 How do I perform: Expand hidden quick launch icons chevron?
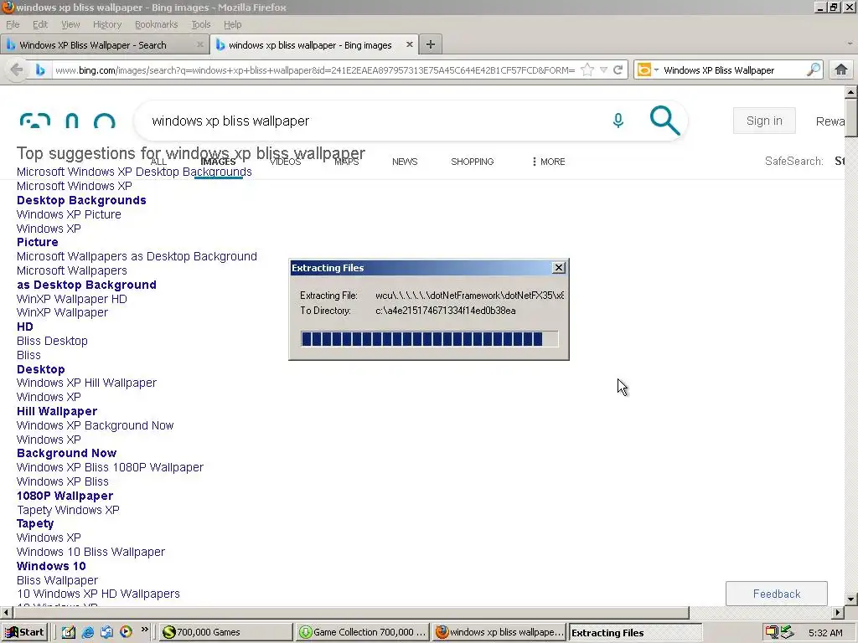pos(144,630)
